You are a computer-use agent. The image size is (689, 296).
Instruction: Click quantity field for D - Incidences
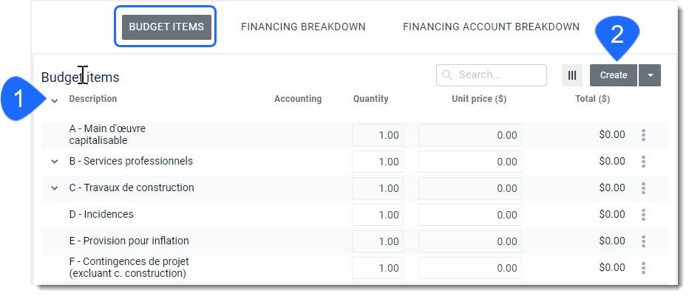click(x=378, y=215)
